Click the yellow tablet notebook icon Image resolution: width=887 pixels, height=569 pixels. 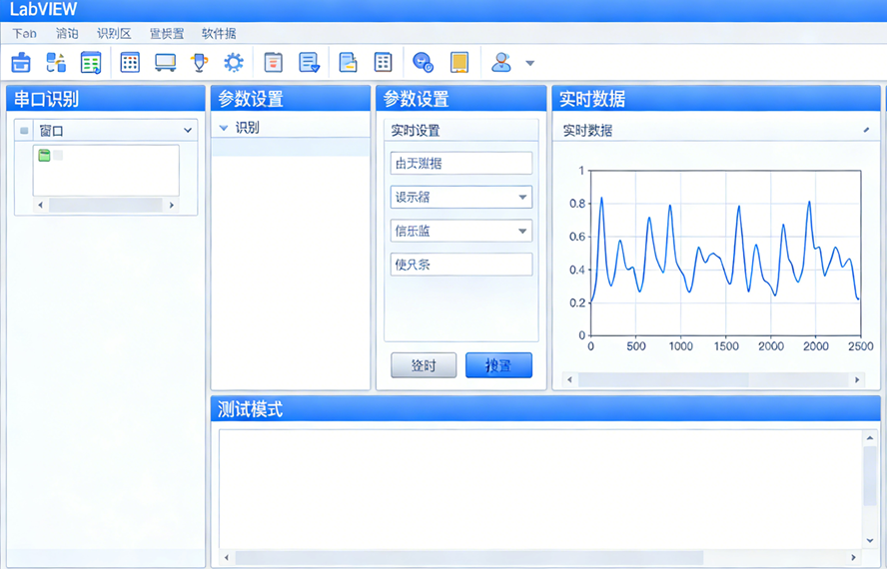click(x=459, y=62)
